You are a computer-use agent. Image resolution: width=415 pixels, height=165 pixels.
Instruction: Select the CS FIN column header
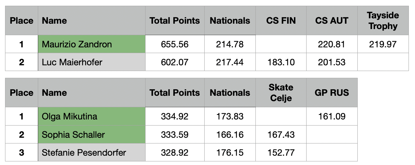pyautogui.click(x=281, y=20)
